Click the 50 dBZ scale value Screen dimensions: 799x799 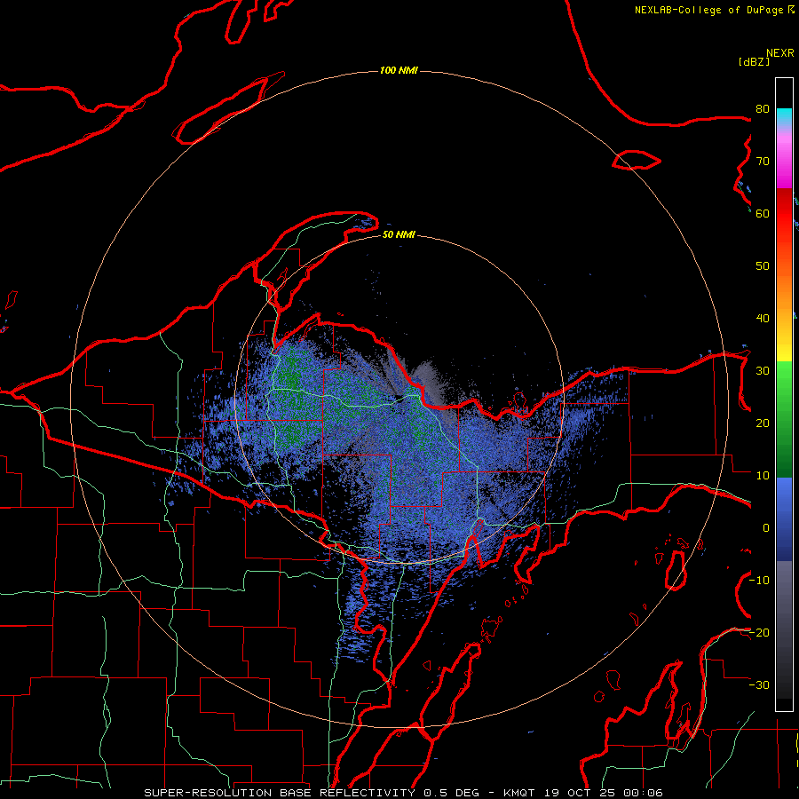pyautogui.click(x=763, y=266)
